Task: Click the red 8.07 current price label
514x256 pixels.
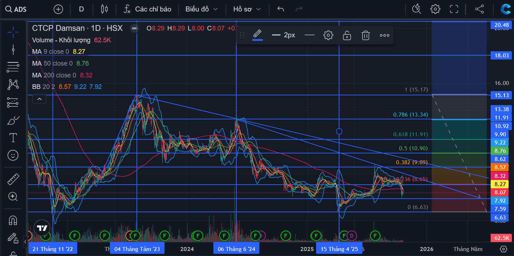Action: click(x=500, y=192)
